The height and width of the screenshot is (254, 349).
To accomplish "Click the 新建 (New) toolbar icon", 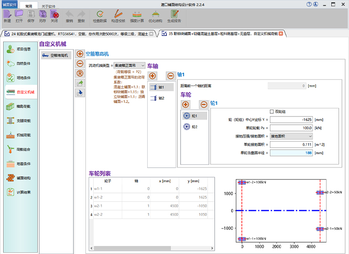I will click(x=7, y=15).
